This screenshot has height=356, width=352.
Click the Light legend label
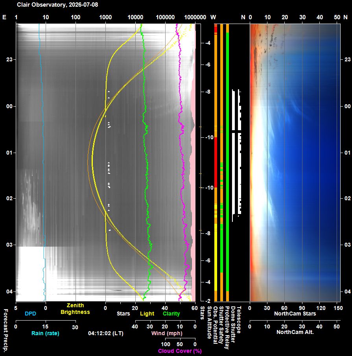tap(147, 314)
